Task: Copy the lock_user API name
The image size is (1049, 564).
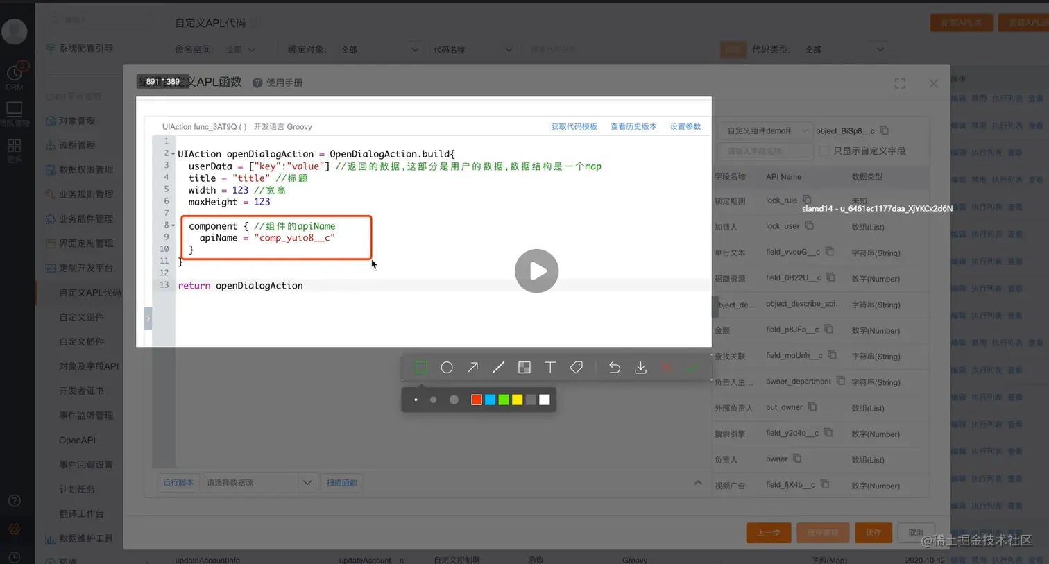Action: click(x=809, y=225)
